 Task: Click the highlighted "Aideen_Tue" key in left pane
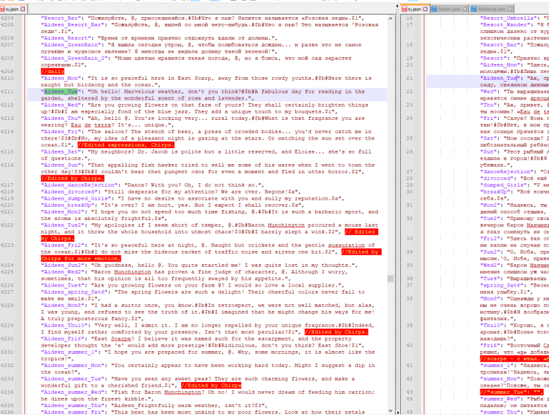(x=61, y=92)
